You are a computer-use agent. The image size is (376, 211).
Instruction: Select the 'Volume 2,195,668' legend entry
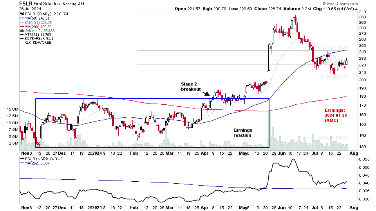pyautogui.click(x=39, y=30)
